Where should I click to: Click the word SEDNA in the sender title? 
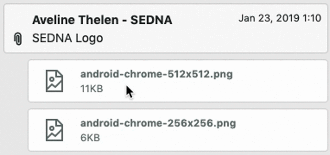coord(151,20)
